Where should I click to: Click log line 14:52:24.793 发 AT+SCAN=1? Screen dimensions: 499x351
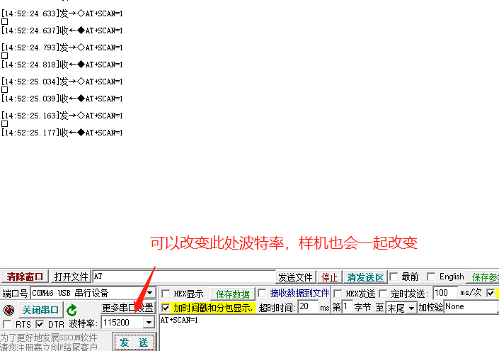(x=62, y=48)
